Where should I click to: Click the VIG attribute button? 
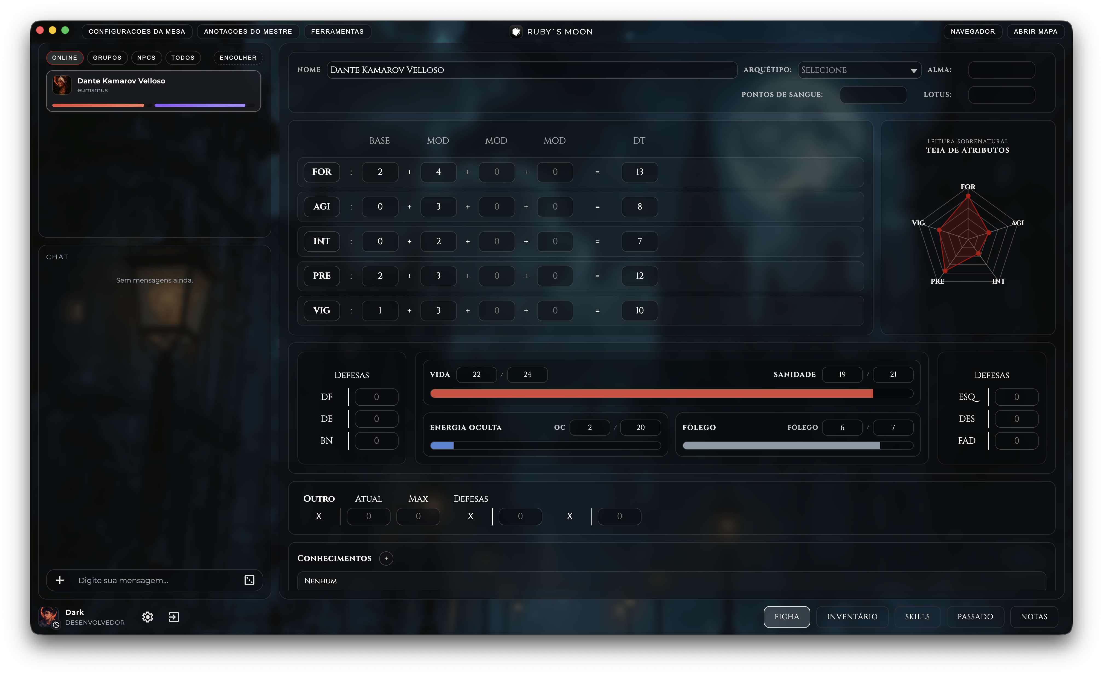tap(322, 311)
